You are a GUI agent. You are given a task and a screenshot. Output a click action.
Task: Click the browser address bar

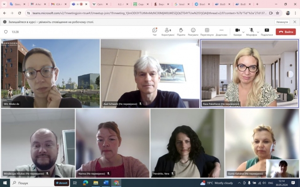141,13
